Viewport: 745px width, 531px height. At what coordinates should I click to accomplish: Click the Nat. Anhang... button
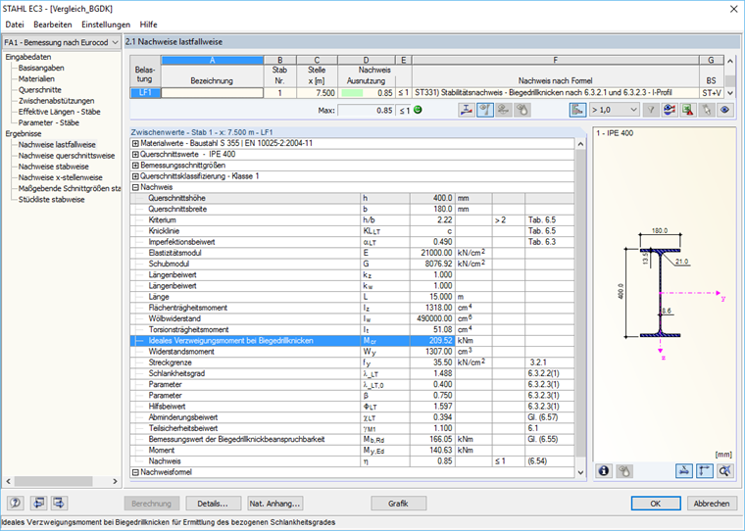(275, 504)
